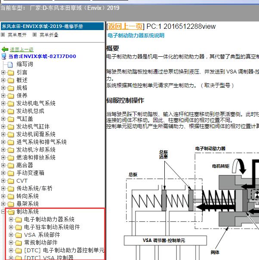Collapse the 制动系统 tree node
The image size is (259, 260).
(3, 212)
